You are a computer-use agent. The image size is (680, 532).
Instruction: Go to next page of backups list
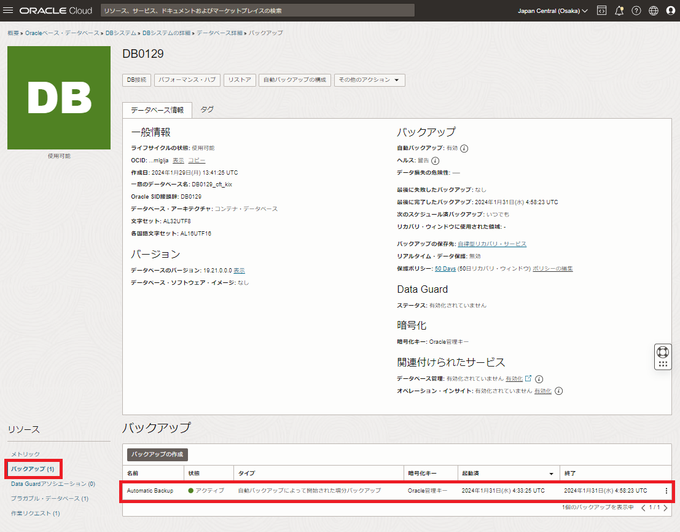(x=665, y=508)
